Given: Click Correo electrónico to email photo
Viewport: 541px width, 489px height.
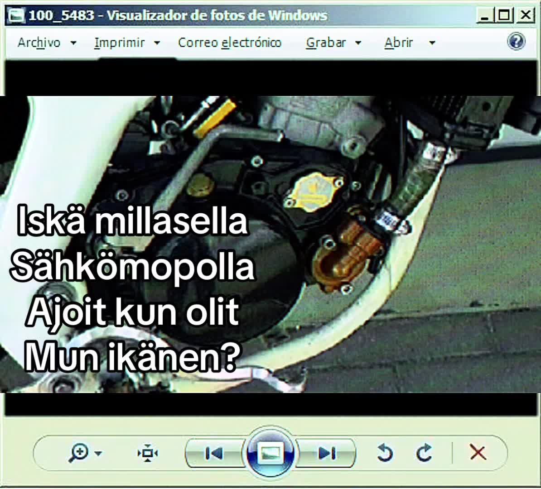Looking at the screenshot, I should click(x=229, y=43).
